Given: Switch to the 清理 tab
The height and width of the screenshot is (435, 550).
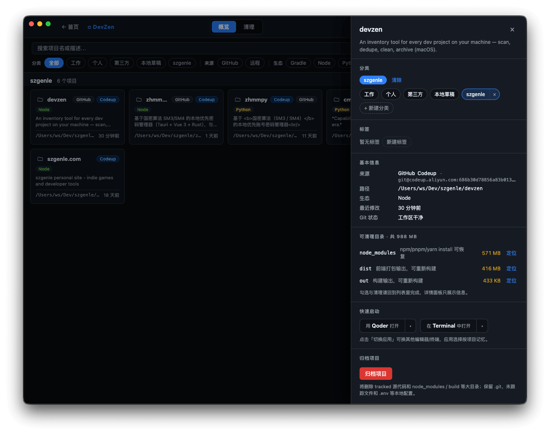Looking at the screenshot, I should pyautogui.click(x=249, y=27).
